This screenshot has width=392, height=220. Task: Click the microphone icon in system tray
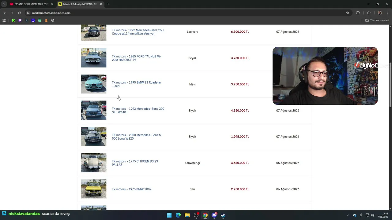coord(361,215)
